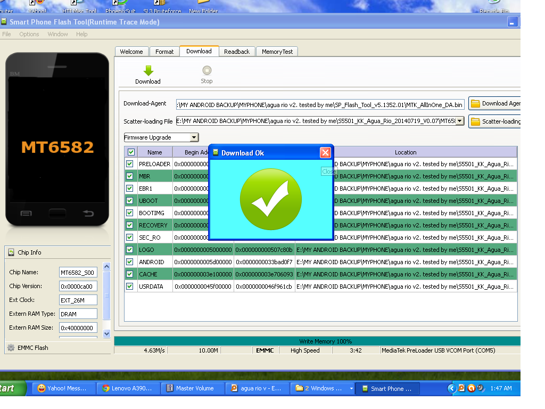
Task: Click the green Download arrow icon
Action: click(x=148, y=71)
